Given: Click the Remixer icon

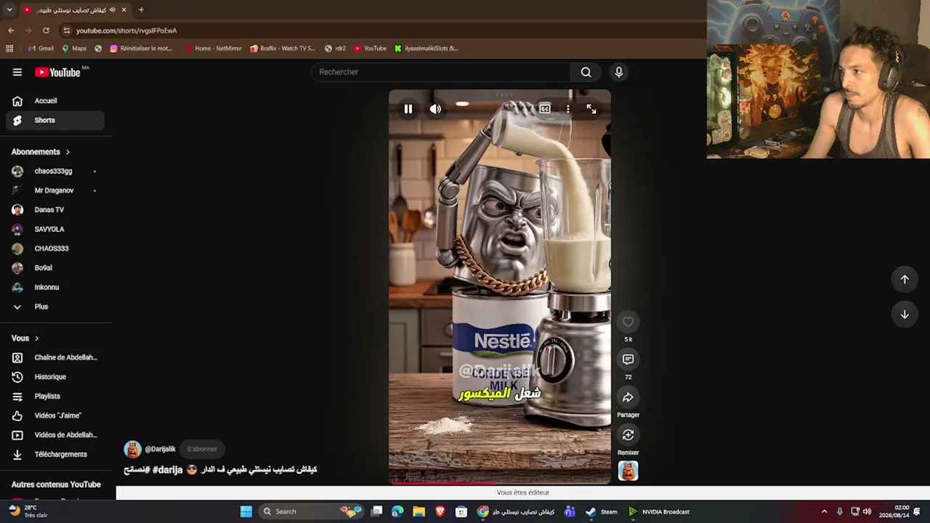Looking at the screenshot, I should [x=628, y=435].
